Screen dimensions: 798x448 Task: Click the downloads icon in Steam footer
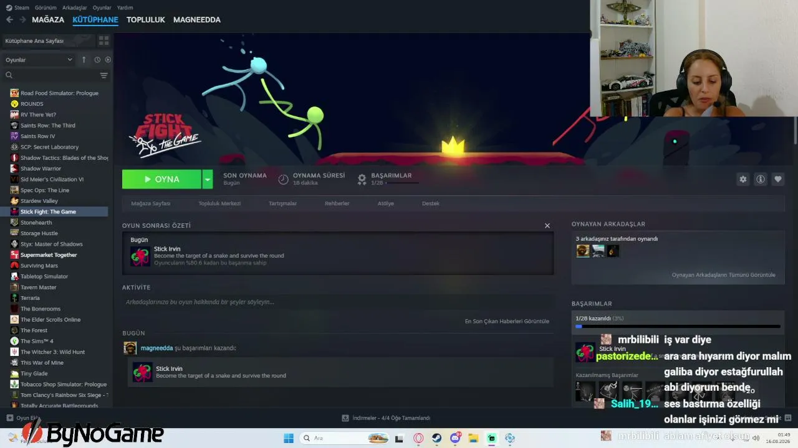[x=345, y=418]
